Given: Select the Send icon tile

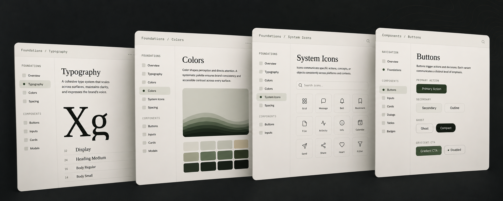Looking at the screenshot, I should pyautogui.click(x=304, y=148).
